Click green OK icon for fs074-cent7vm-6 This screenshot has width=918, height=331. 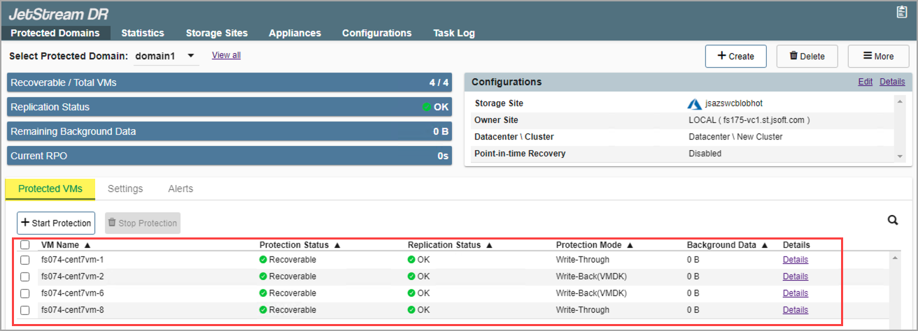(411, 293)
